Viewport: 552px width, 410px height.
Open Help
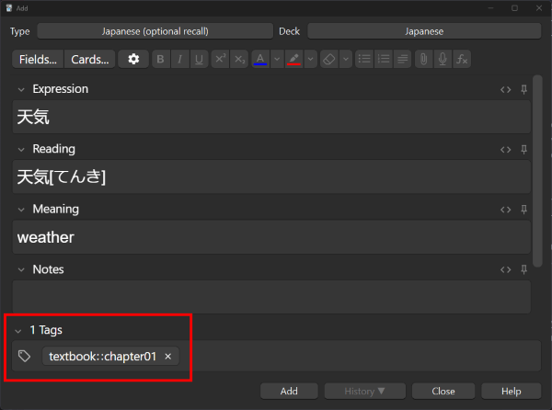click(x=512, y=391)
